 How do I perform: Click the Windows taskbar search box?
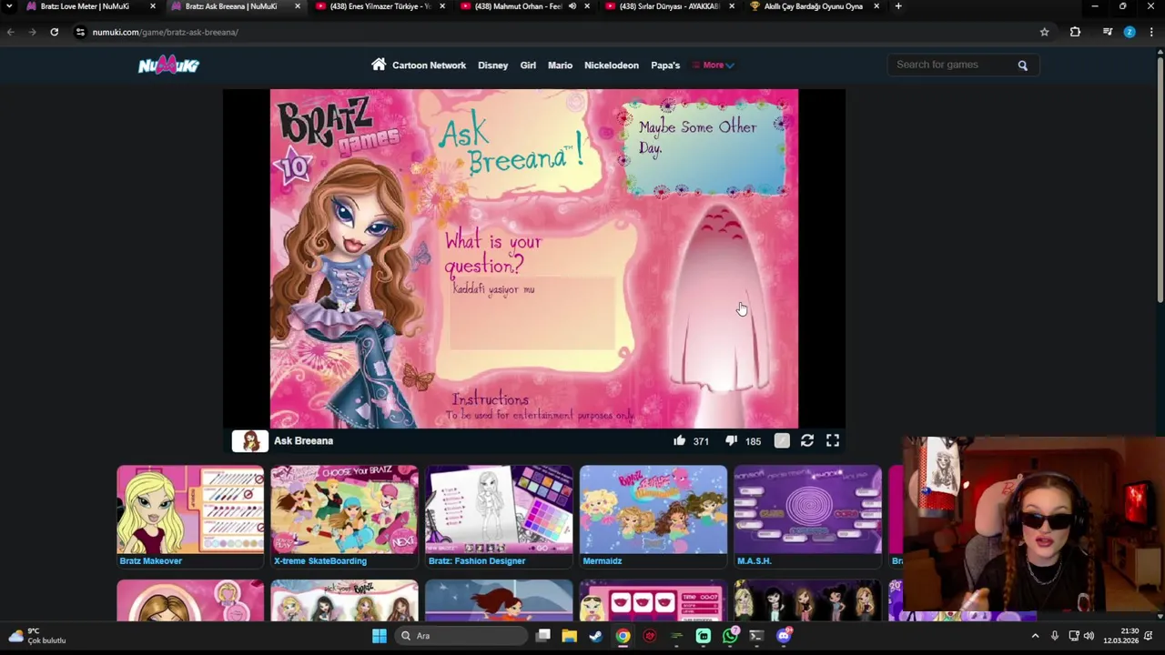[462, 636]
